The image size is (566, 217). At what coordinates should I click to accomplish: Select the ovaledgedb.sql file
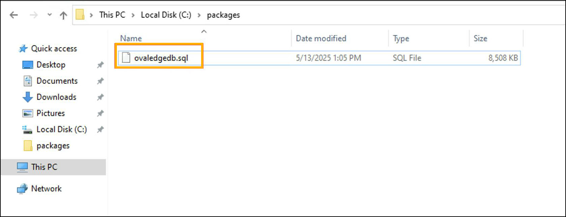pos(161,58)
